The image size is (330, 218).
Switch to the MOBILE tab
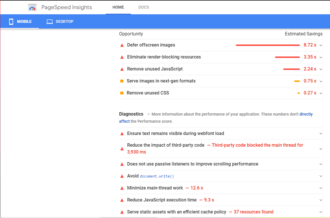pyautogui.click(x=20, y=21)
